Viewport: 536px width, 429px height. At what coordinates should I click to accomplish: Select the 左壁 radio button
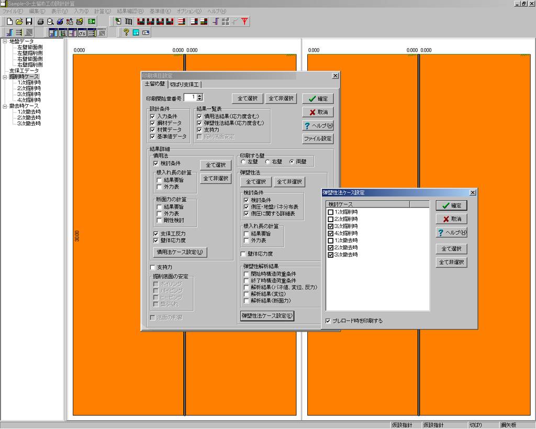pos(243,162)
